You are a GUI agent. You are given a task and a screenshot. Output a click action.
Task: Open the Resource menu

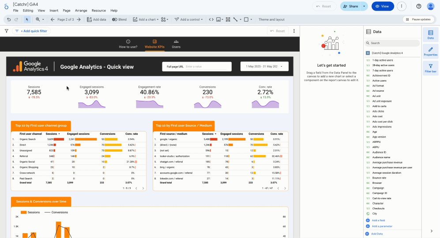pyautogui.click(x=99, y=11)
